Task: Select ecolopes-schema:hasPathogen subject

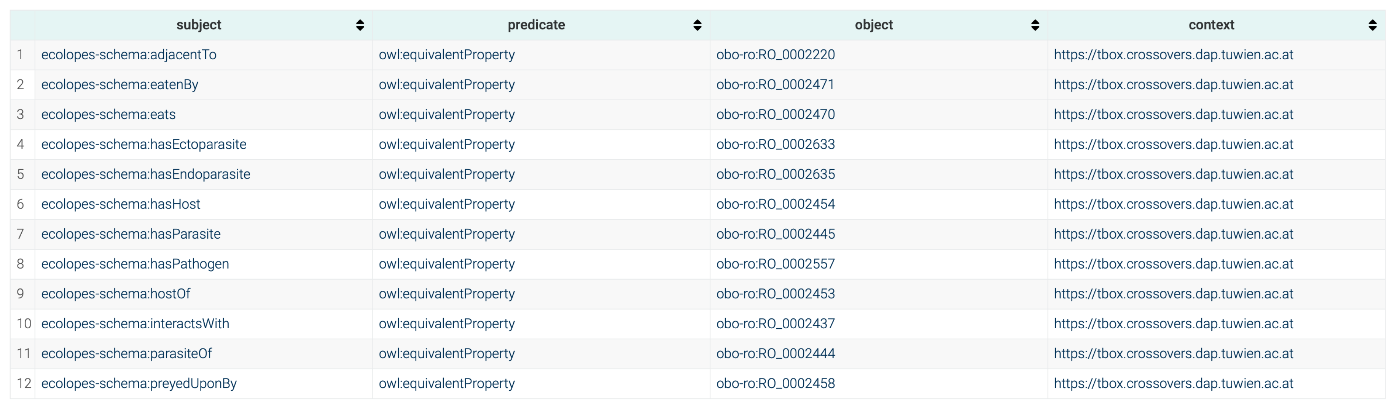Action: coord(135,264)
